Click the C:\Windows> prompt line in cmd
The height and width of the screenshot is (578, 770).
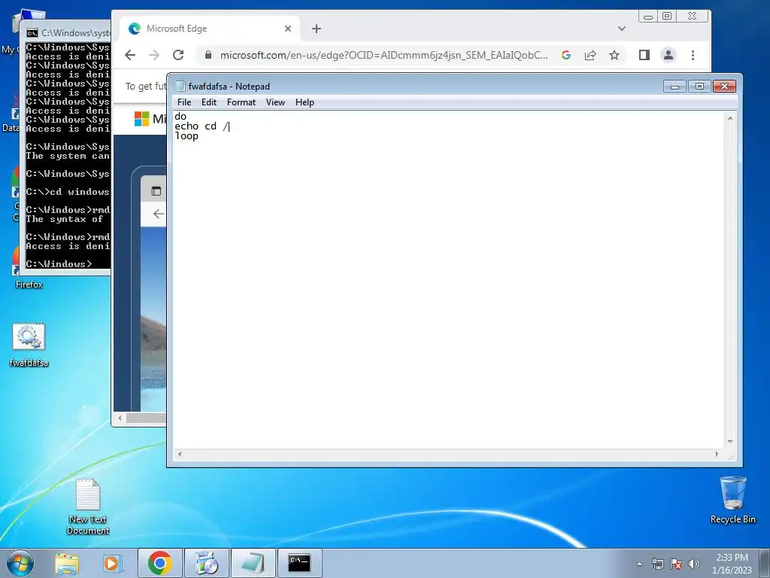tap(59, 264)
